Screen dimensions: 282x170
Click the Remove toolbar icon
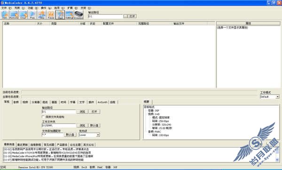[14, 15]
